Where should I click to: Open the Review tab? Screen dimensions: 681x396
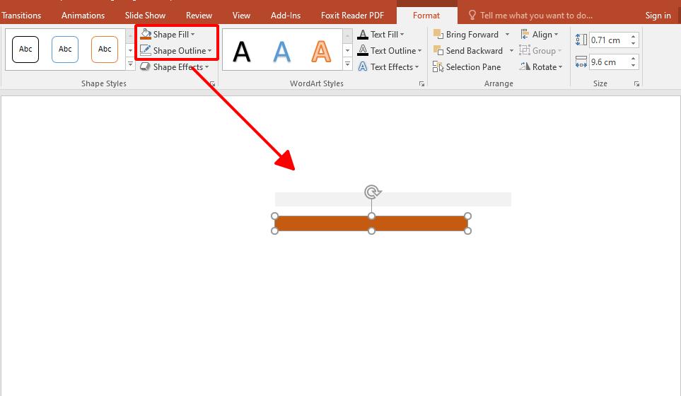click(199, 15)
